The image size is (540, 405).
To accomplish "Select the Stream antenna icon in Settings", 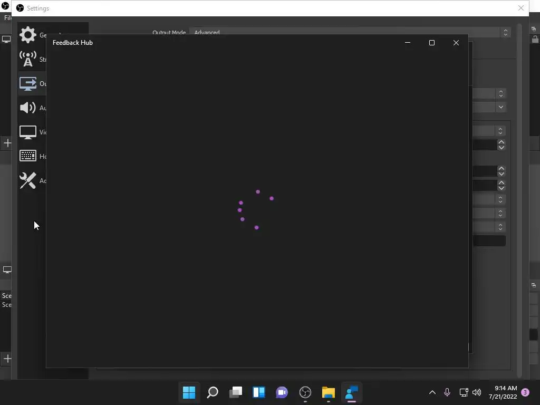I will (x=27, y=59).
